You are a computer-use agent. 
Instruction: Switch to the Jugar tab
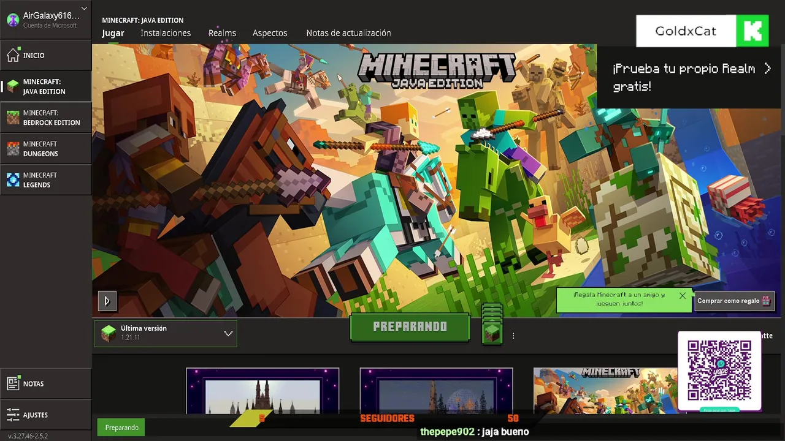(113, 33)
